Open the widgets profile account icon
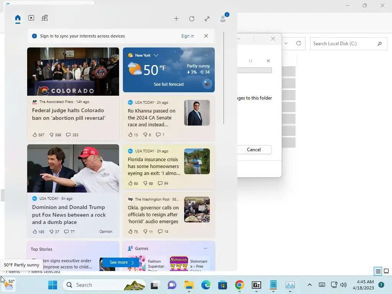 (223, 18)
